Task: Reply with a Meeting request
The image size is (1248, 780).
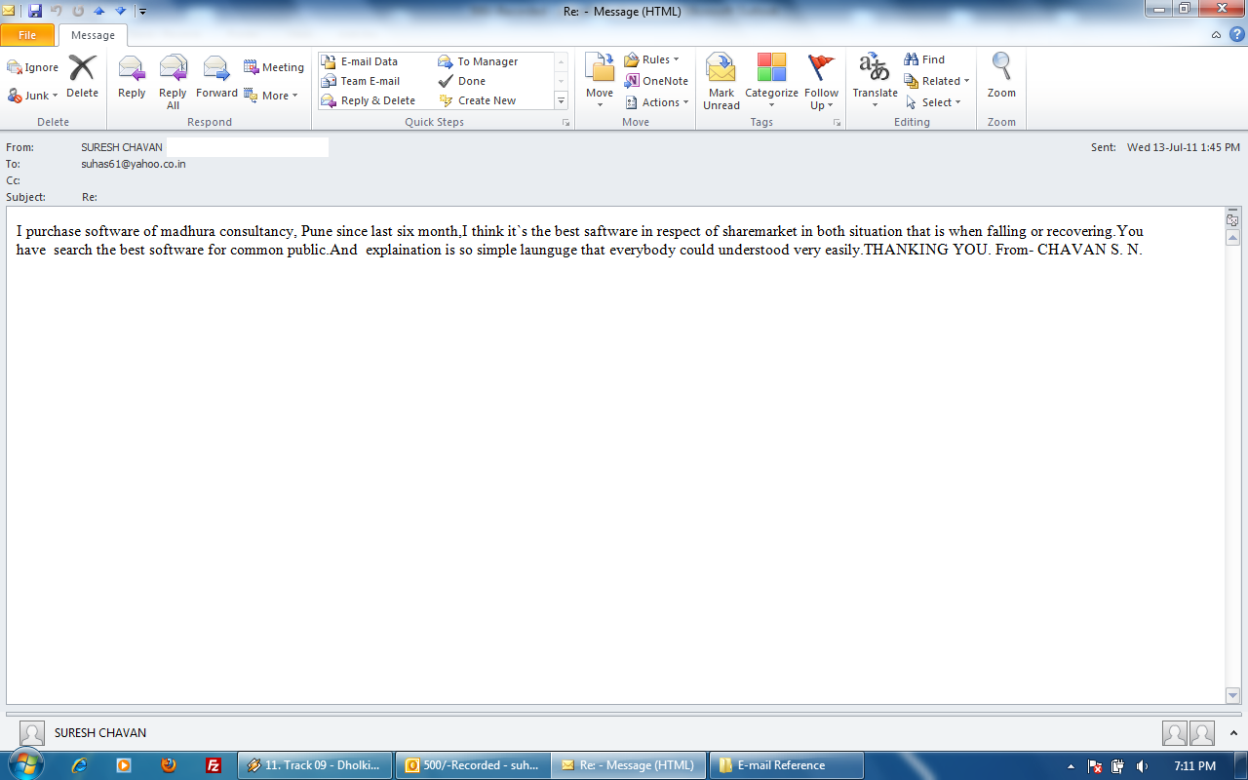Action: (x=274, y=67)
